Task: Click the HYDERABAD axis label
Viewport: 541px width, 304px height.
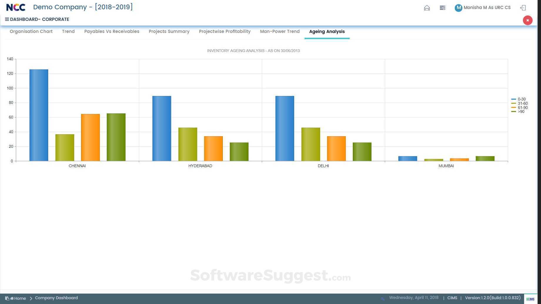Action: (x=200, y=166)
